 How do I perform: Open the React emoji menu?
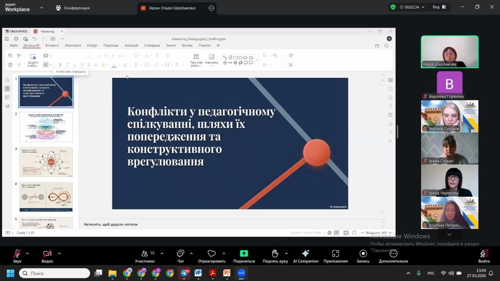[x=211, y=256]
